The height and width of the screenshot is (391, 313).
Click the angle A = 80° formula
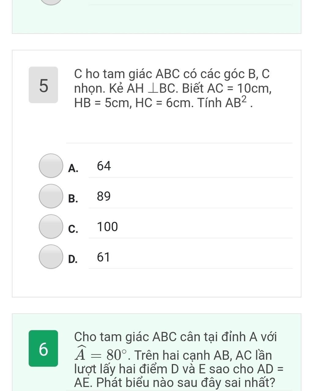click(101, 354)
